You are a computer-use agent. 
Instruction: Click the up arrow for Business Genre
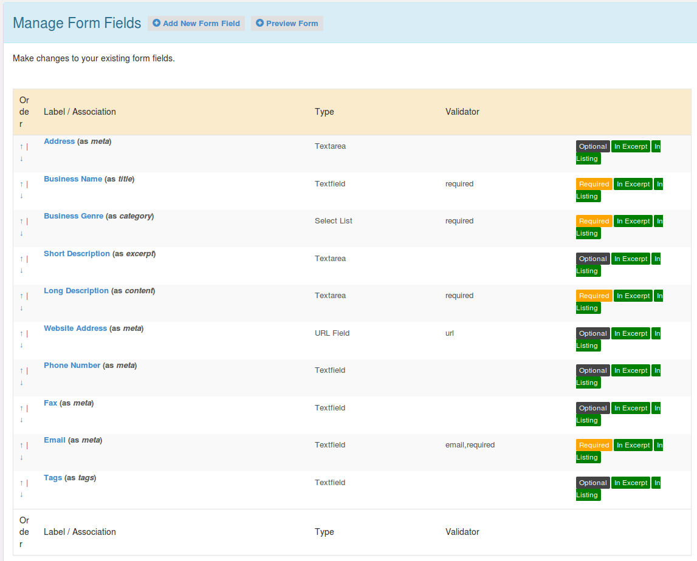[21, 221]
